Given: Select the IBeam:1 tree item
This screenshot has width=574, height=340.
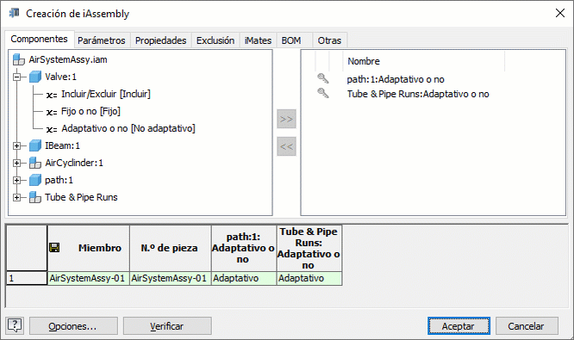Looking at the screenshot, I should (62, 145).
